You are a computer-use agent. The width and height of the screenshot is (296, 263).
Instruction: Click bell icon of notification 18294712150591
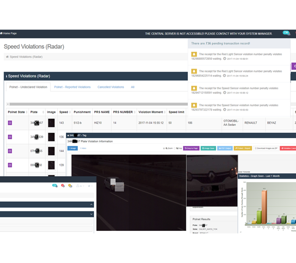(194, 88)
